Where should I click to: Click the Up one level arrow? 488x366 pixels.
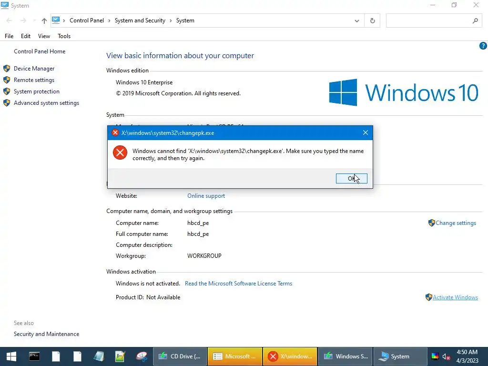point(44,21)
